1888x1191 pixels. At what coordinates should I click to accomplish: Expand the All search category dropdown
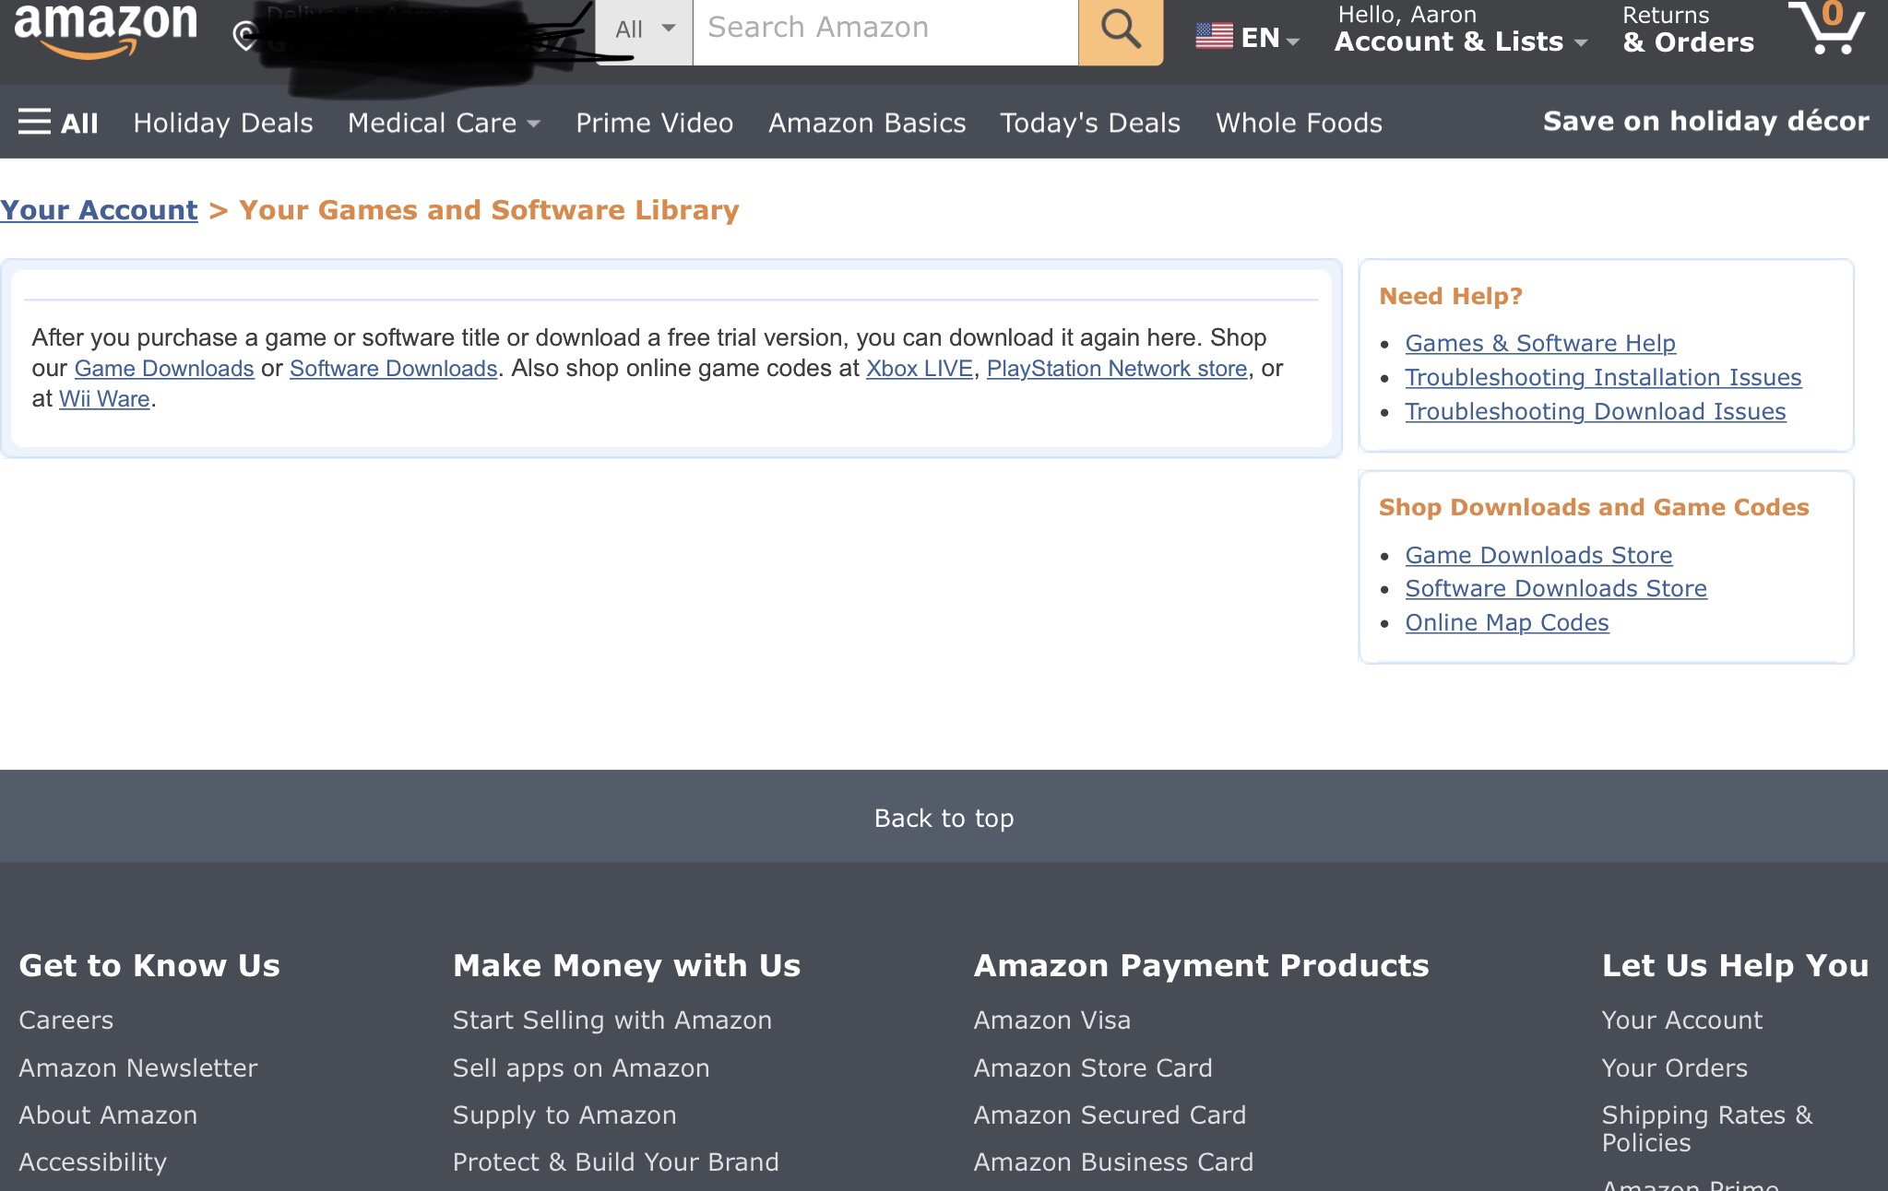coord(644,29)
